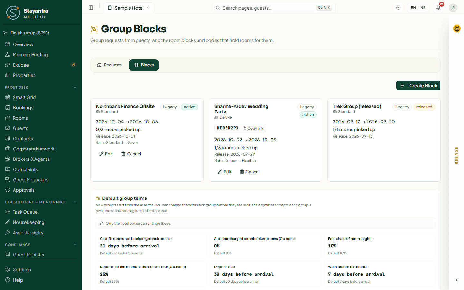Switch to dark mode moon icon
Screen dimensions: 464x290
coord(398,8)
